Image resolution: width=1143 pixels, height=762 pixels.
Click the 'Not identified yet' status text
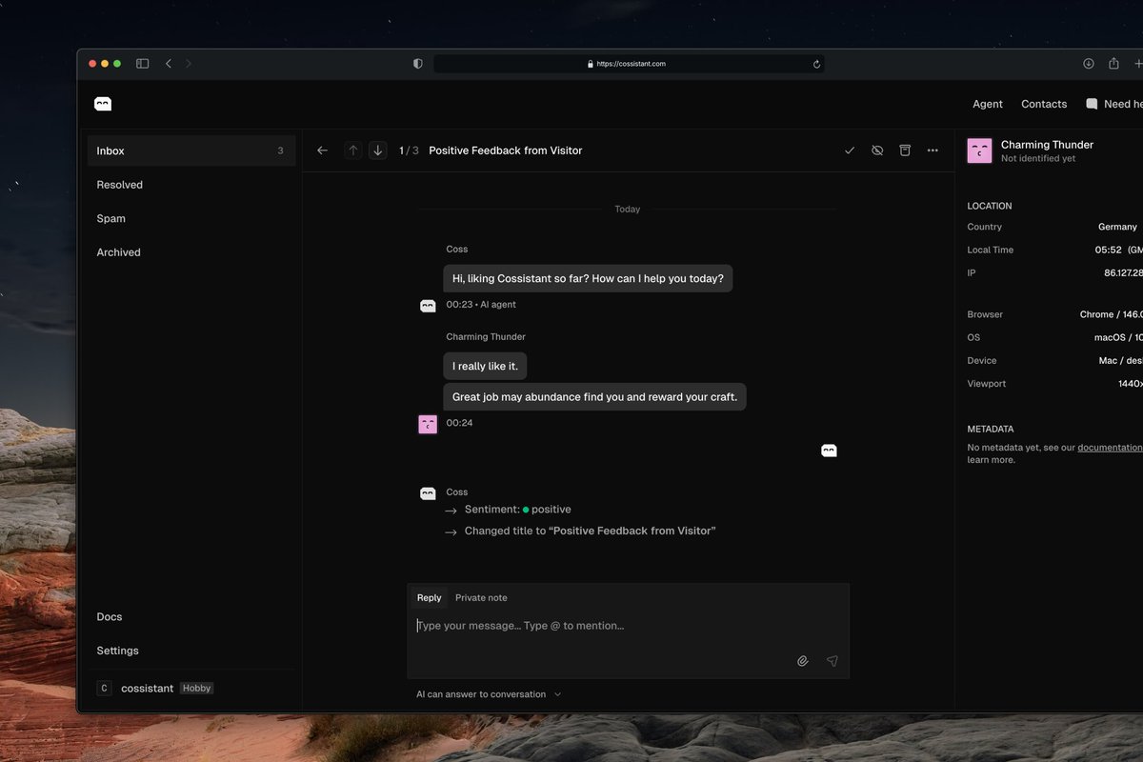coord(1038,159)
